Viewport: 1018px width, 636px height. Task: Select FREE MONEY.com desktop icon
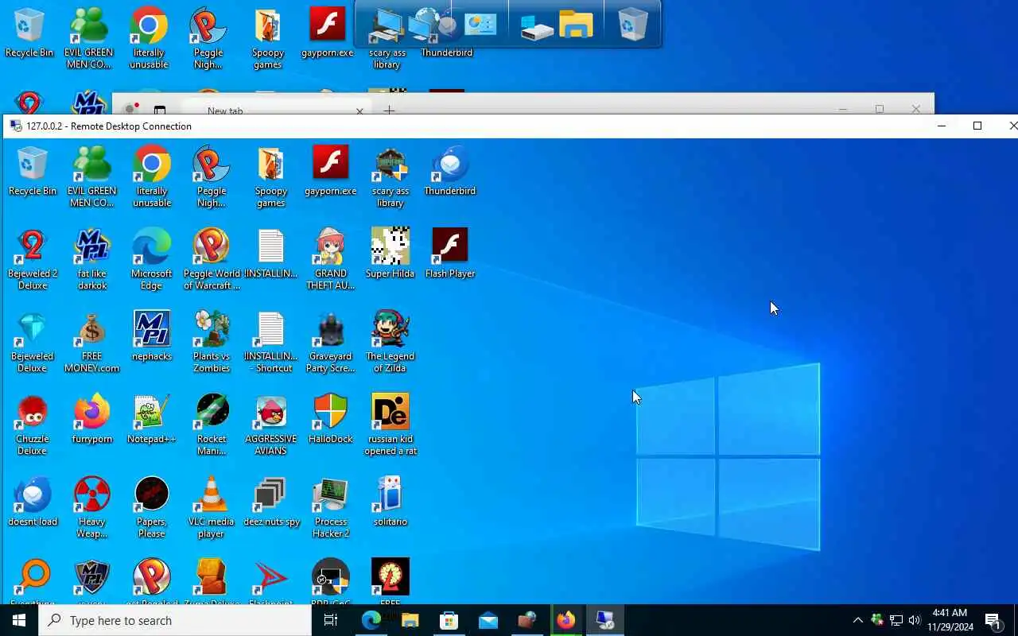tap(92, 342)
